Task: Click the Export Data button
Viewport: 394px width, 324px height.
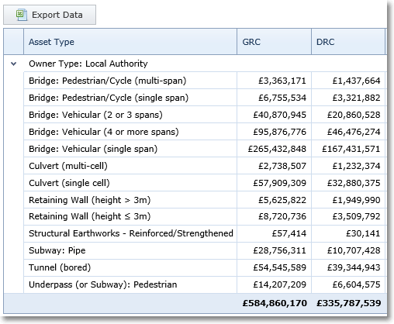Action: (x=50, y=15)
